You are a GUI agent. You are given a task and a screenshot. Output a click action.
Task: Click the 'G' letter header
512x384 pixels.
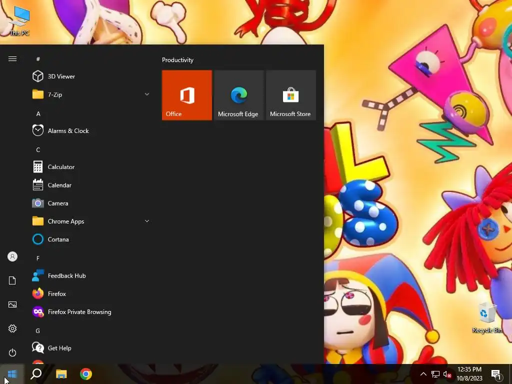click(38, 331)
